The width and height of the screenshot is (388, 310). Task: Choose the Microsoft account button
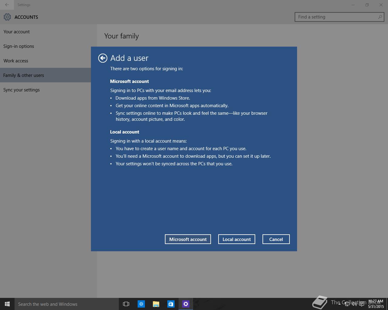point(188,239)
